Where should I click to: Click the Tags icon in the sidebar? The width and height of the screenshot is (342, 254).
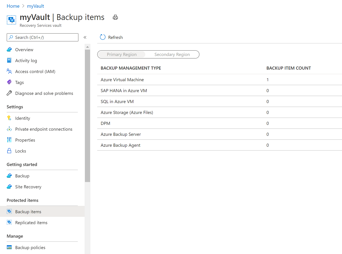pos(9,82)
